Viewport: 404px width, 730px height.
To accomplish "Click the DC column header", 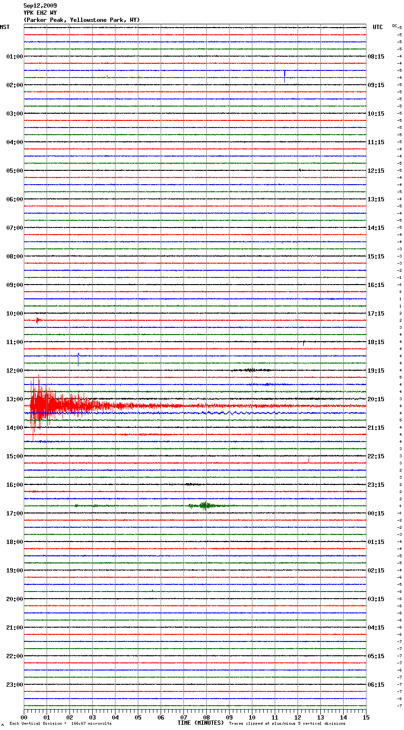I will pos(394,26).
